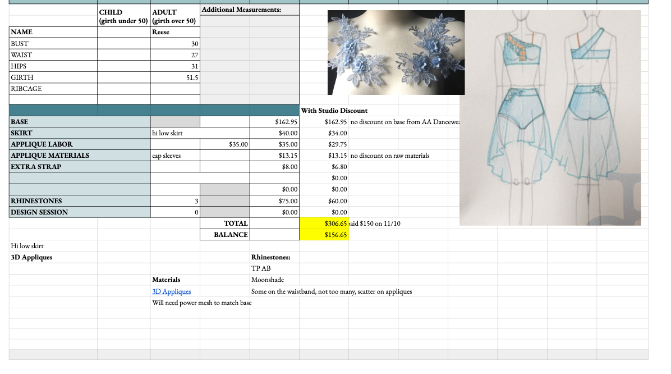The width and height of the screenshot is (671, 374).
Task: Click the 'Hi low skirt' note below table
Action: pyautogui.click(x=53, y=246)
